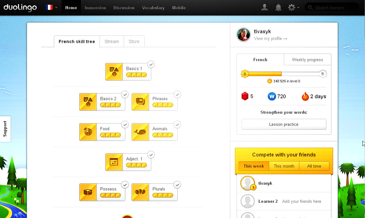Click the level 8 gold badge
Image resolution: width=365 pixels, height=218 pixels.
tap(244, 74)
